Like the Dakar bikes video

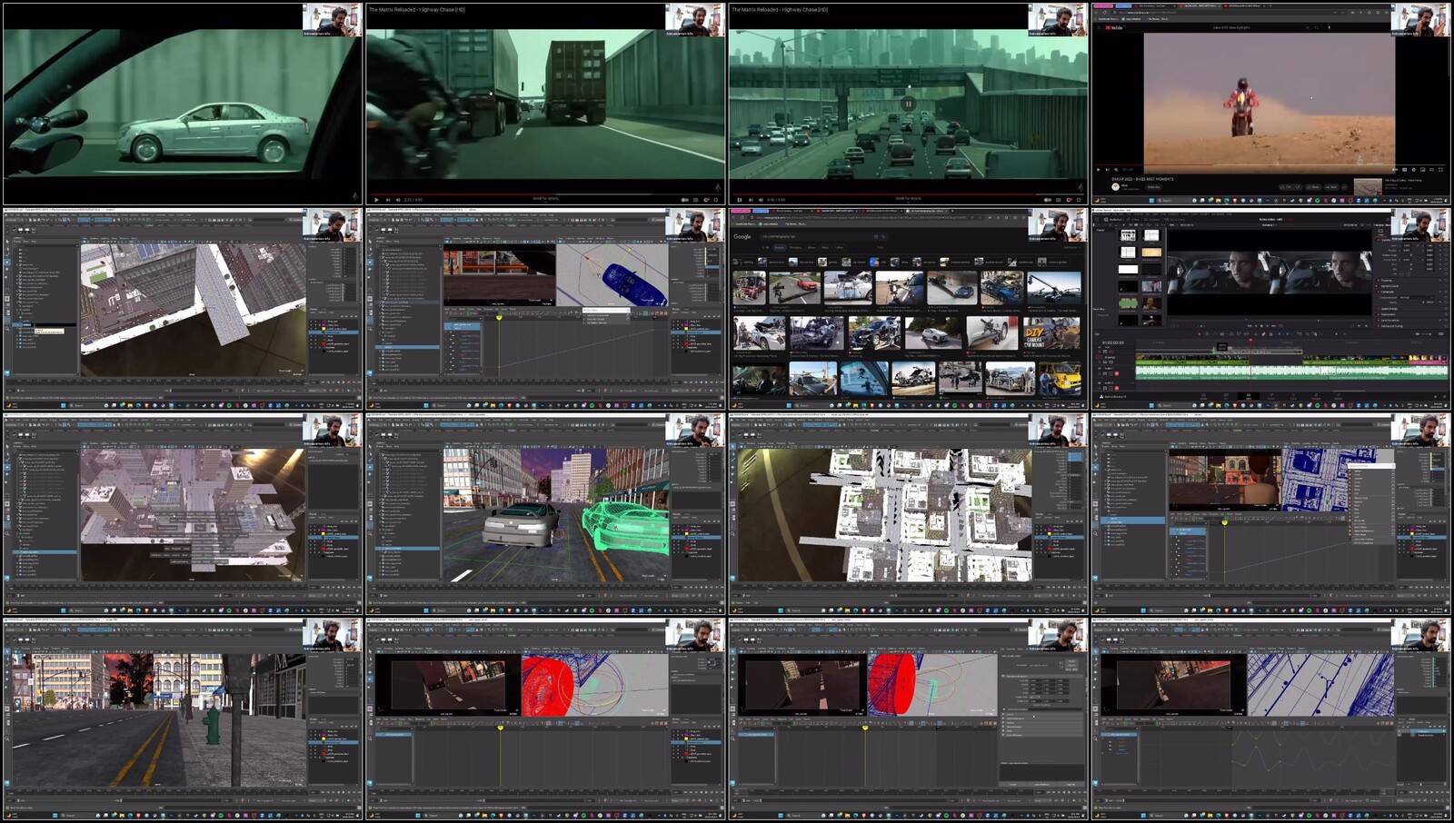tap(1285, 187)
